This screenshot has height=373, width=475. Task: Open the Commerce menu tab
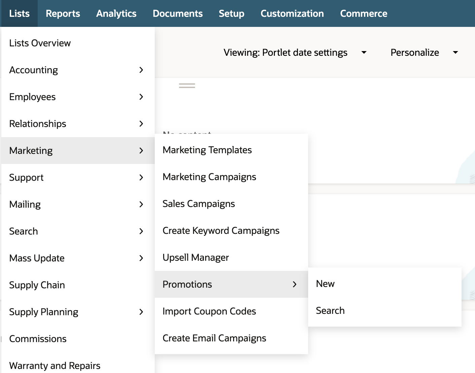tap(364, 13)
